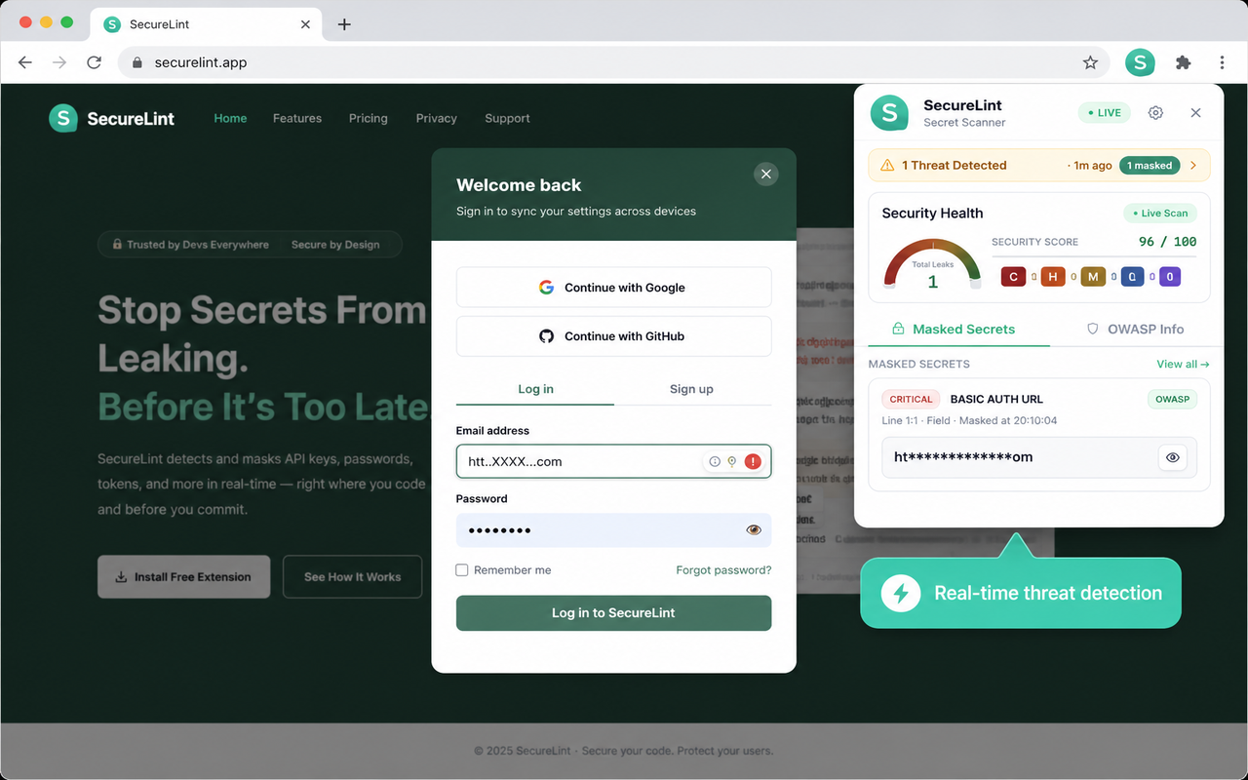
Task: Click the masked value ht*************om
Action: click(x=963, y=457)
